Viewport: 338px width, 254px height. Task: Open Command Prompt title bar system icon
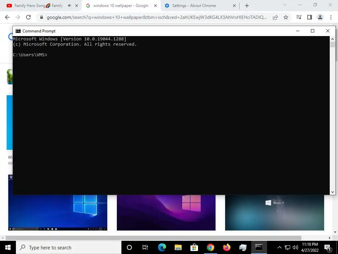click(x=18, y=31)
